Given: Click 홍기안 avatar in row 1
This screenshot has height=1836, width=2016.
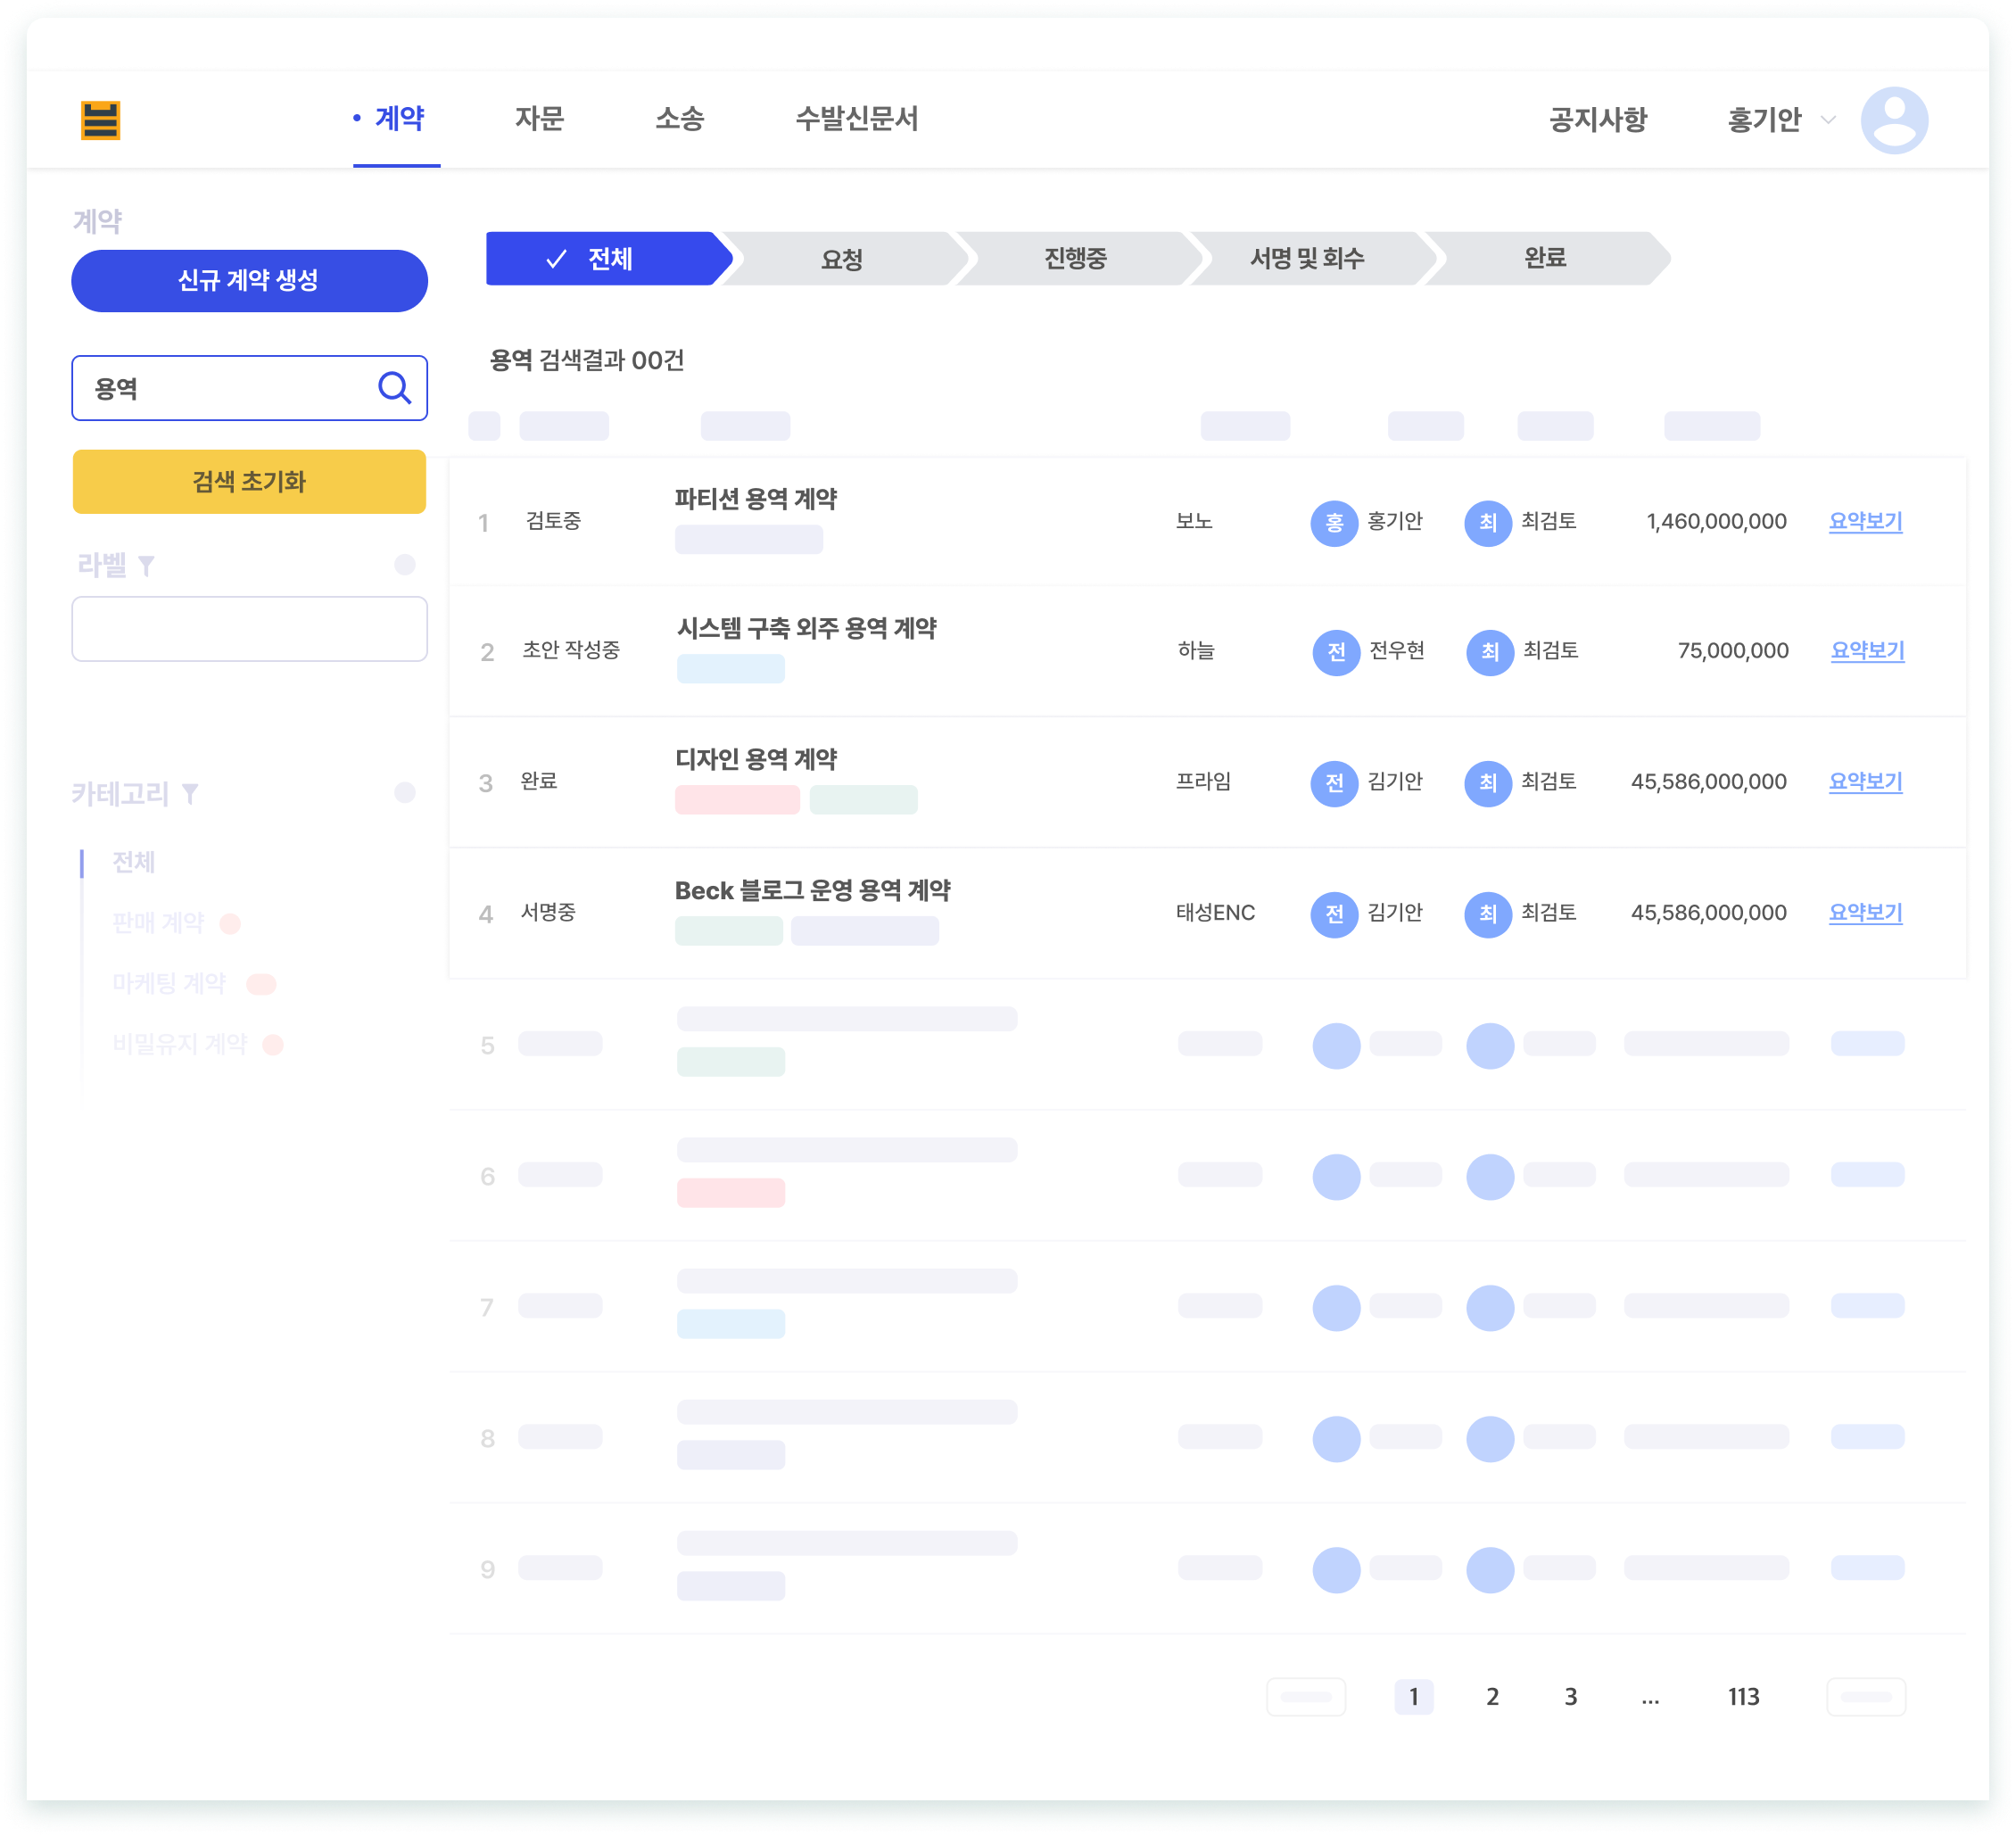Looking at the screenshot, I should 1333,522.
